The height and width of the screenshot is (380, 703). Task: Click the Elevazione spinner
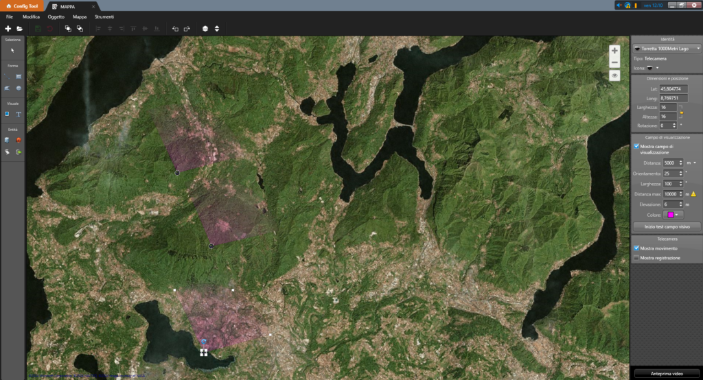(680, 204)
